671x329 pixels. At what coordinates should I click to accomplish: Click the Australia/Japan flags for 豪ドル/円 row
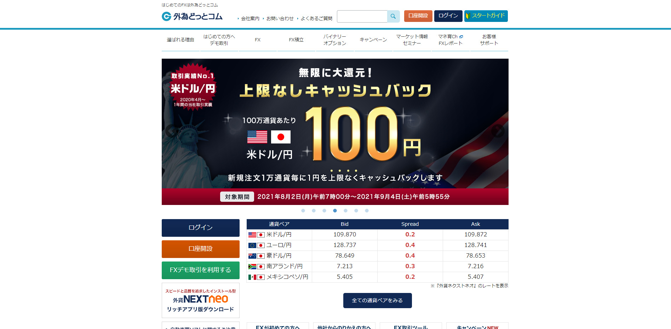point(257,256)
